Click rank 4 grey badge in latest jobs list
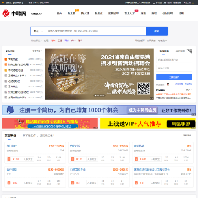 click(6, 75)
